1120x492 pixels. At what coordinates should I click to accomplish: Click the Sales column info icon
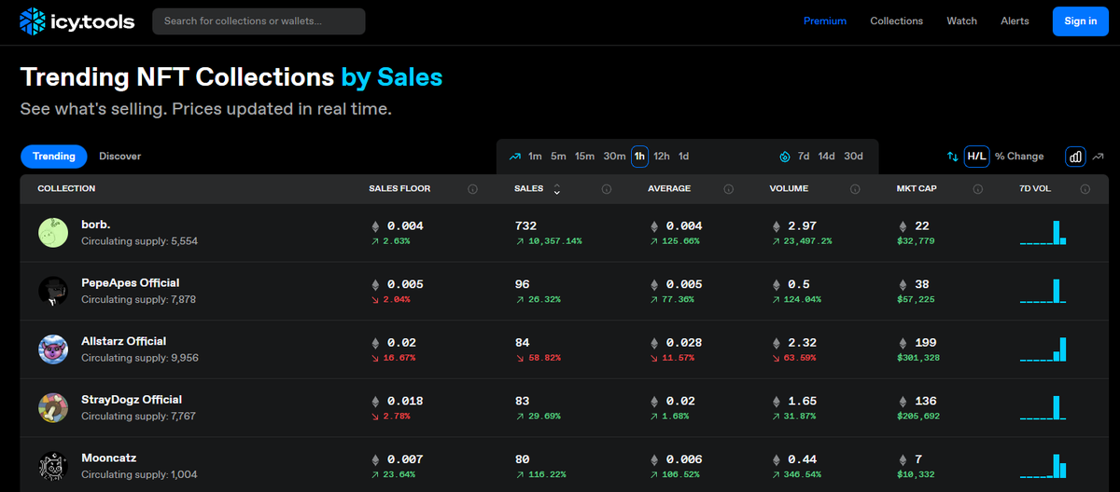coord(607,189)
